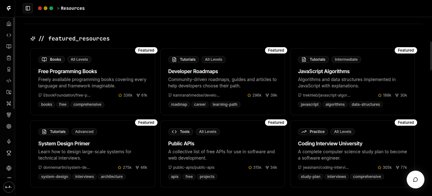Viewport: 432px width, 196px height.
Task: Click the Advanced level badge
Action: 84,132
